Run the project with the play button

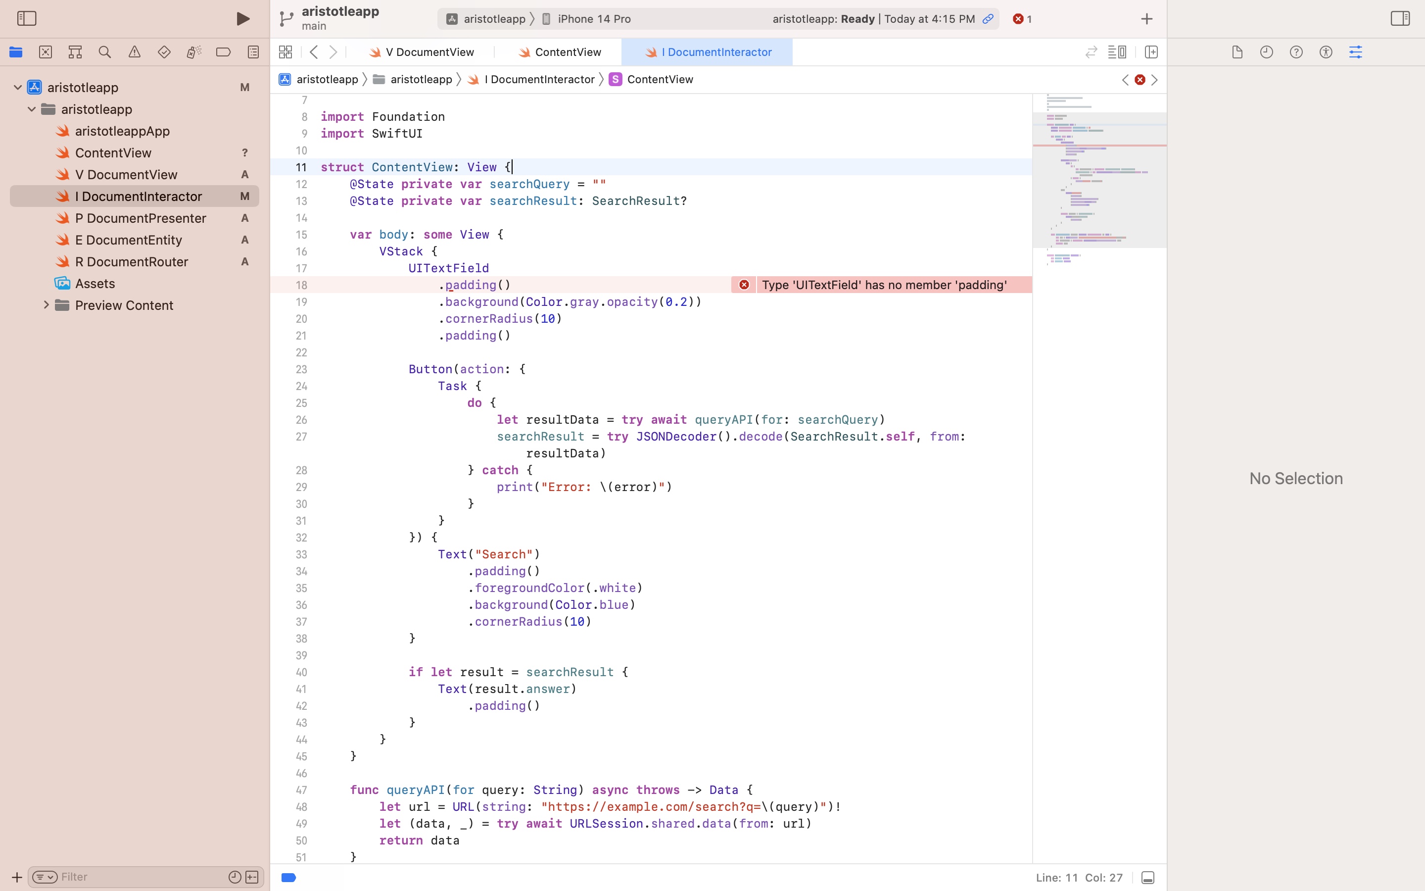(242, 19)
